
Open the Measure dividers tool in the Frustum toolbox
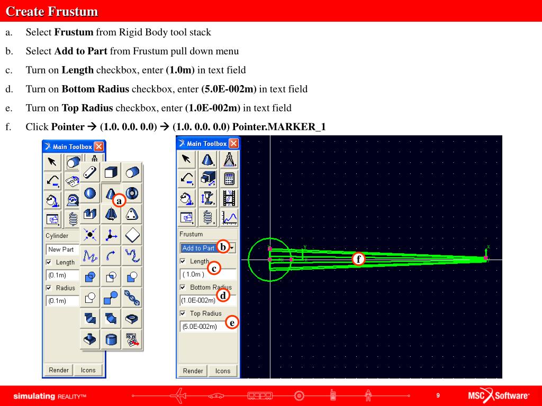229,159
